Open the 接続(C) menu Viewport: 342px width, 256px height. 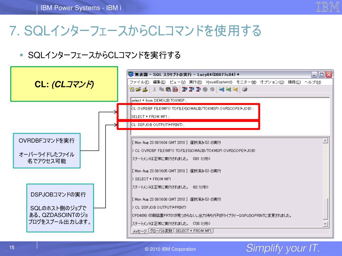[x=294, y=82]
